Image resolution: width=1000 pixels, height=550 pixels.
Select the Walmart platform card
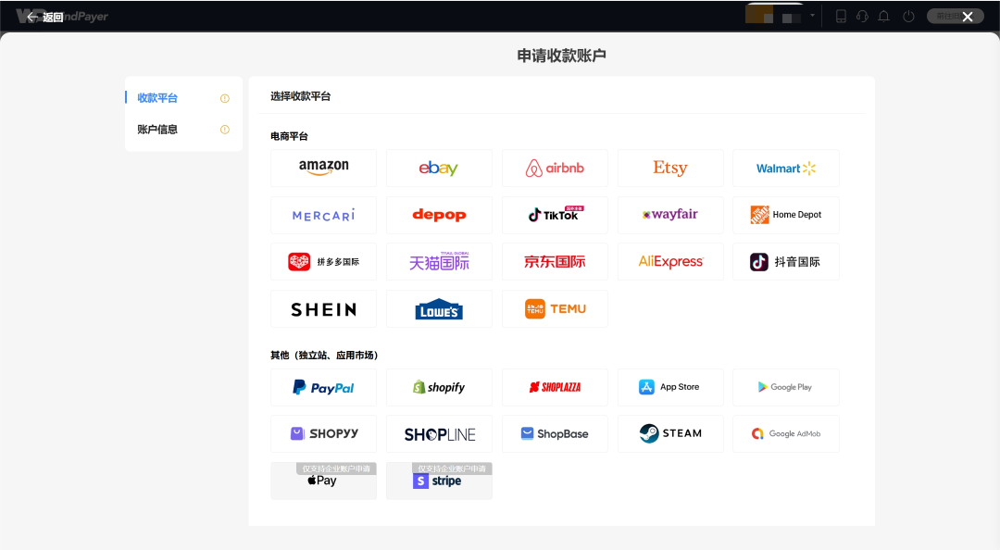pyautogui.click(x=786, y=168)
